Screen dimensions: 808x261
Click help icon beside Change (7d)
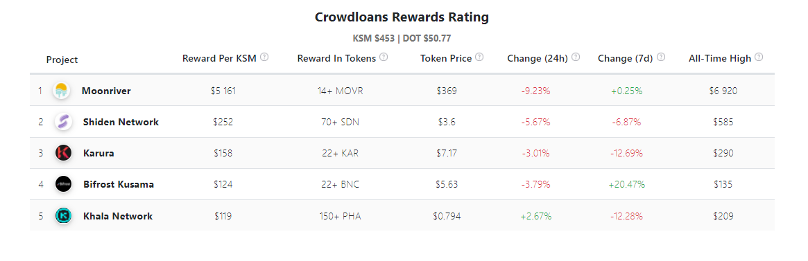[661, 57]
